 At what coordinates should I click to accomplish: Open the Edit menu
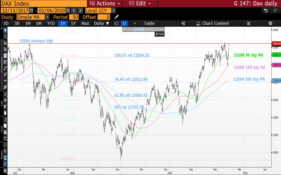[140, 3]
